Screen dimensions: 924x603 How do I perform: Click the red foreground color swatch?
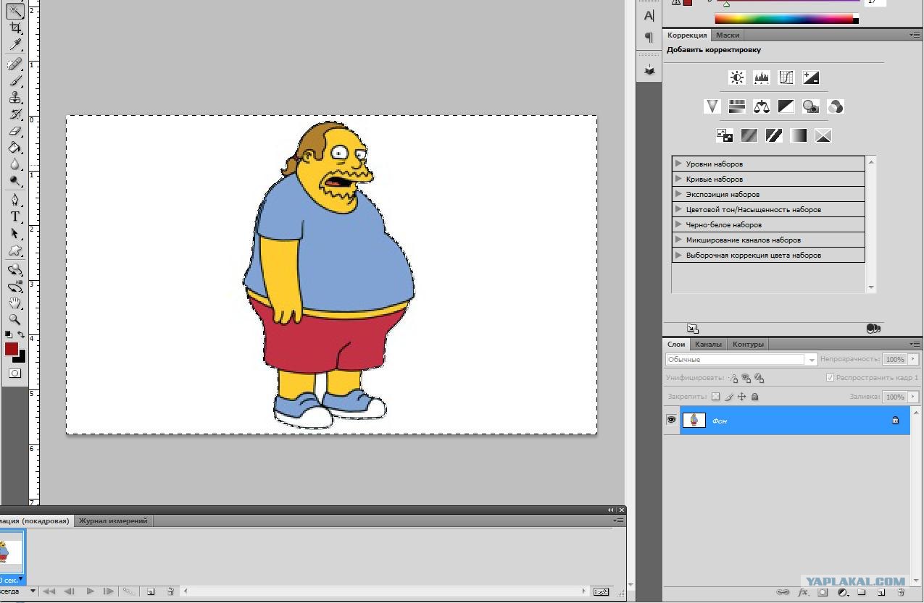12,349
